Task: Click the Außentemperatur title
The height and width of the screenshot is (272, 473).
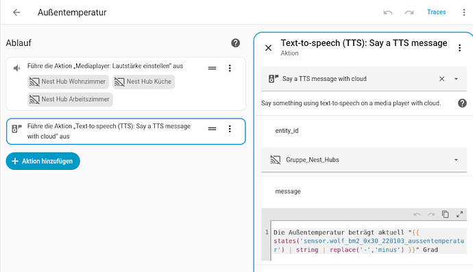Action: (72, 12)
